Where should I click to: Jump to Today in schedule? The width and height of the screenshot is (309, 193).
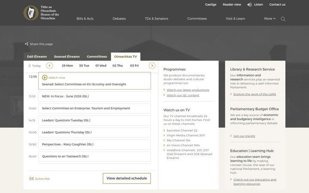pos(35,66)
